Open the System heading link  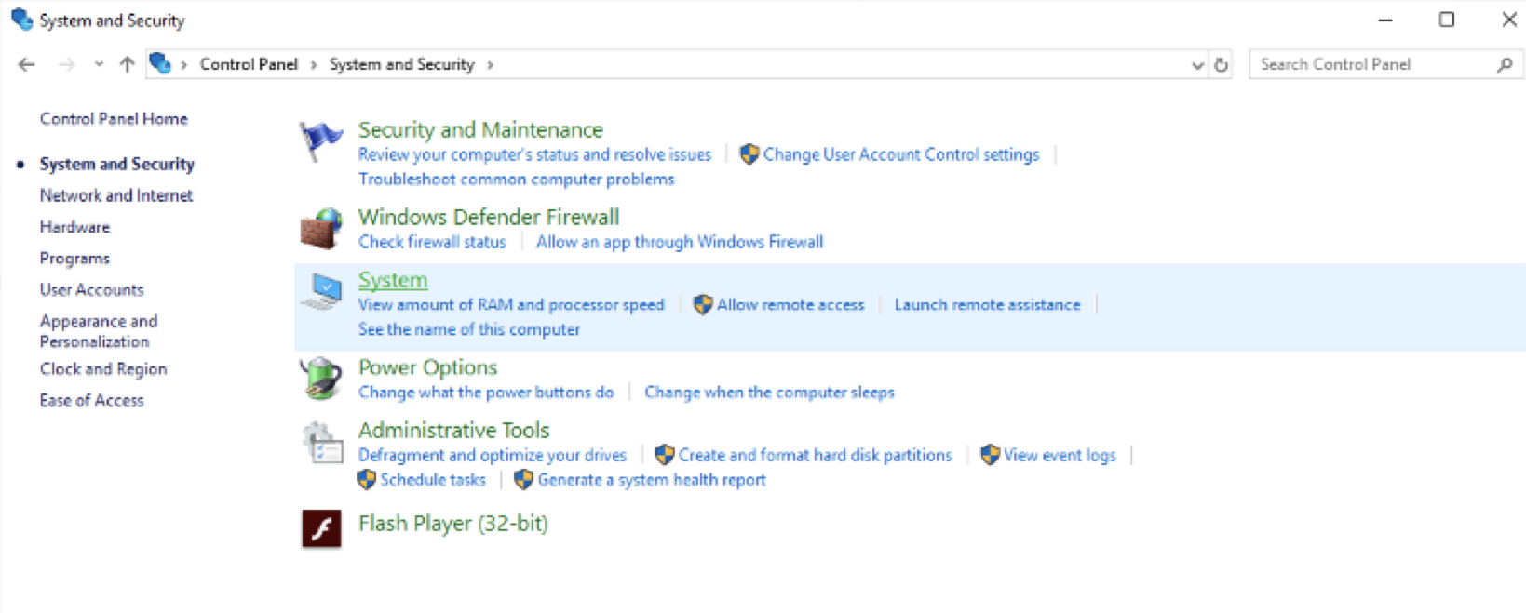click(393, 280)
